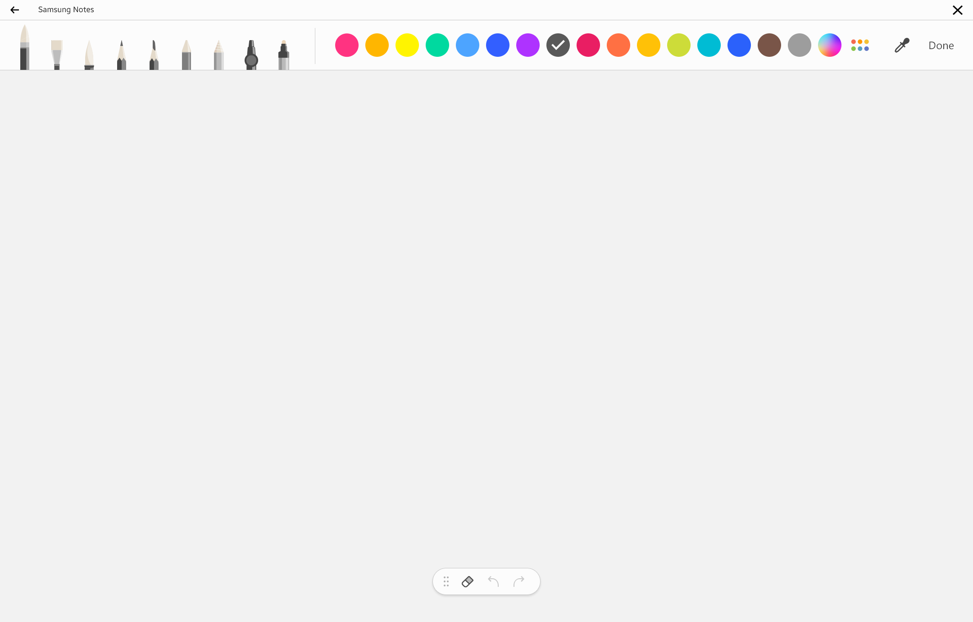The width and height of the screenshot is (973, 622).
Task: Select the brown color swatch
Action: click(x=769, y=45)
